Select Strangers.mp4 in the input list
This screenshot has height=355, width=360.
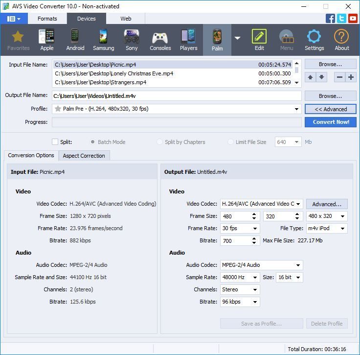(x=173, y=82)
